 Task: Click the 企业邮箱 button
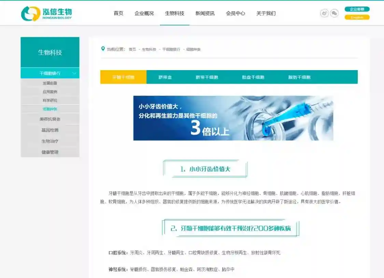(357, 9)
